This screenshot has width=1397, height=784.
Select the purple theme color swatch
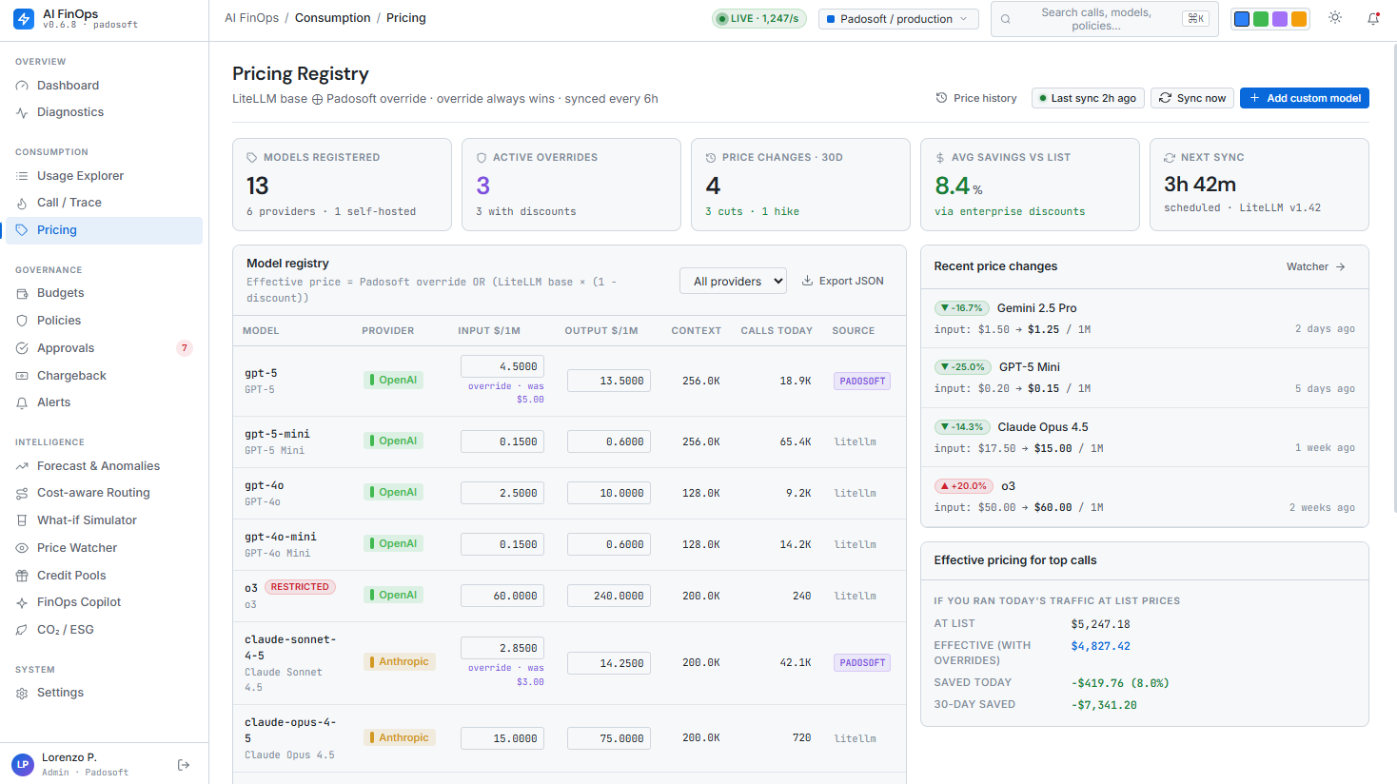1280,19
